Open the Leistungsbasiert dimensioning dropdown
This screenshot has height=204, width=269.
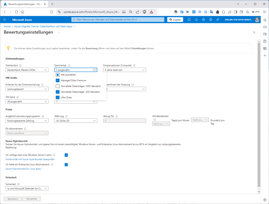(27, 89)
